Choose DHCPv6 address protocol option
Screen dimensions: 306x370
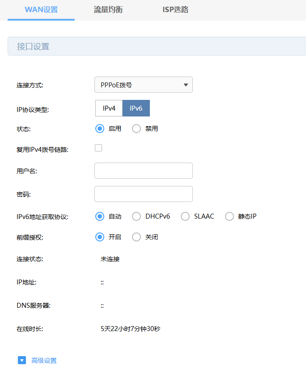[136, 216]
